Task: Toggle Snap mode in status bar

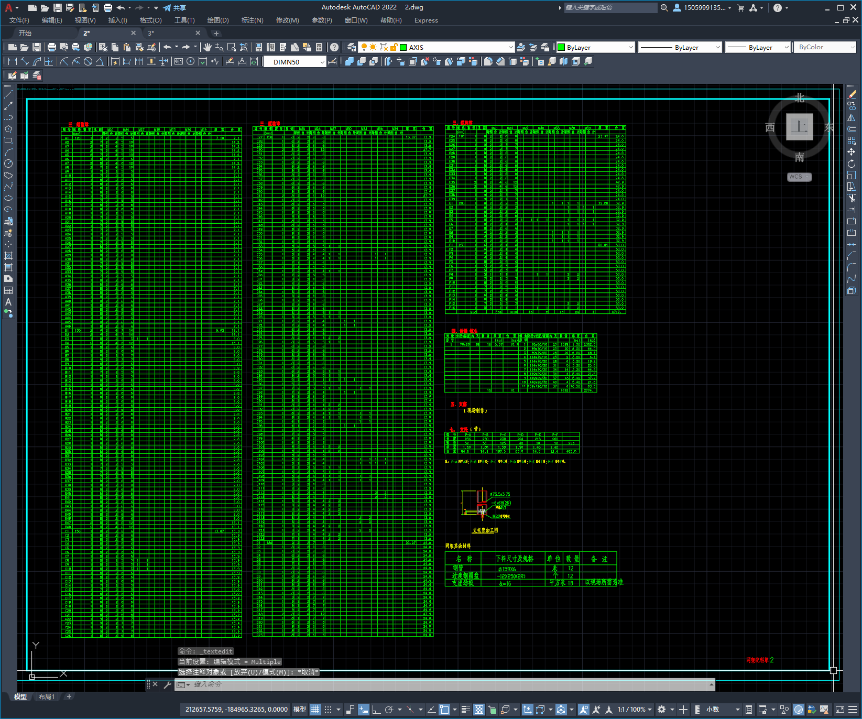Action: (x=328, y=710)
